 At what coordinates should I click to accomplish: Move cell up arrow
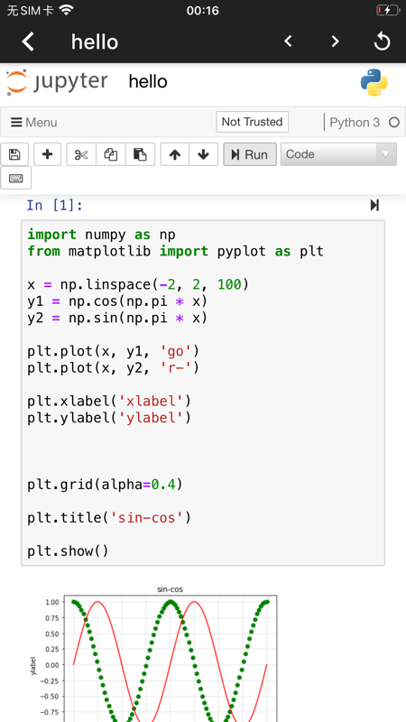[x=174, y=154]
